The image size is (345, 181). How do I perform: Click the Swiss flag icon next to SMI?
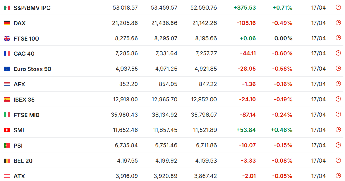point(7,130)
